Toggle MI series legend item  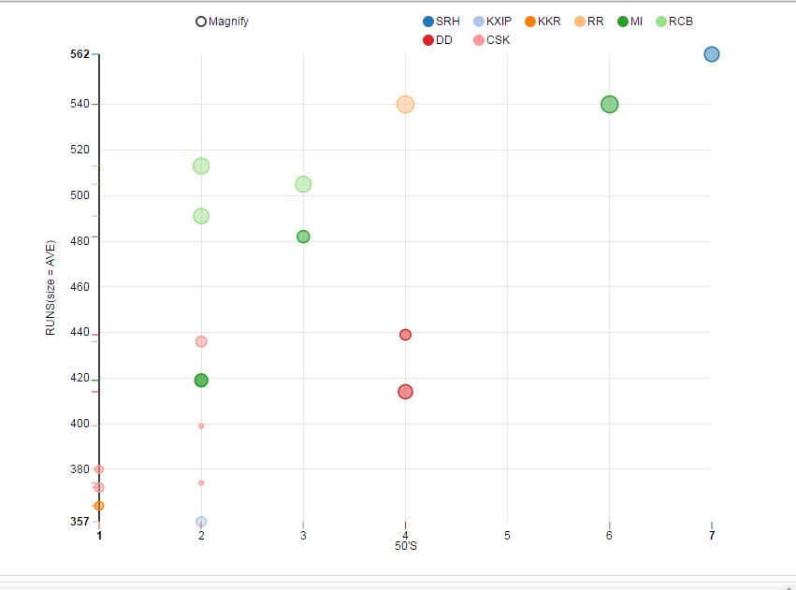tap(623, 22)
